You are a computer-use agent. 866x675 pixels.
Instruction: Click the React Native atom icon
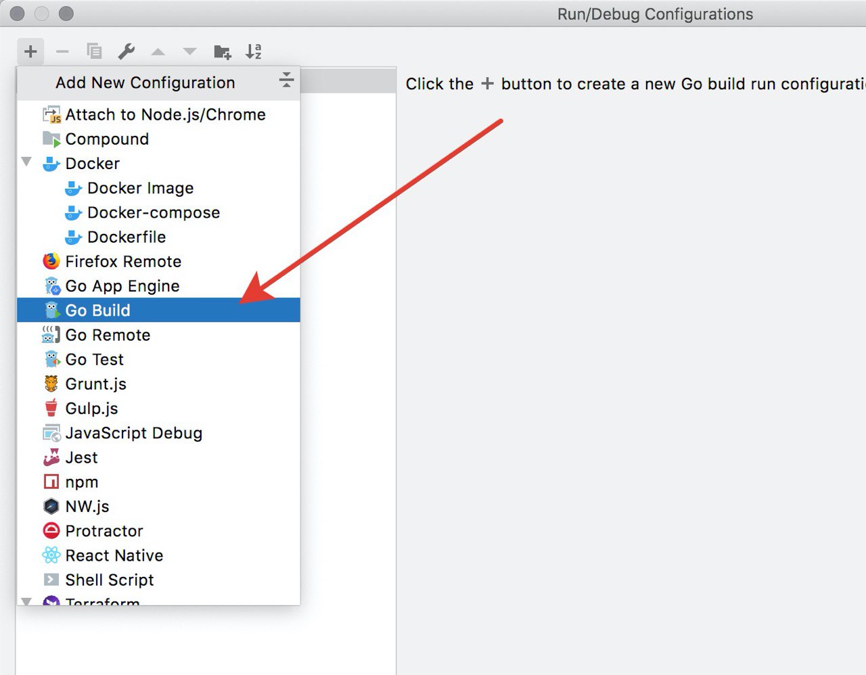[x=51, y=555]
